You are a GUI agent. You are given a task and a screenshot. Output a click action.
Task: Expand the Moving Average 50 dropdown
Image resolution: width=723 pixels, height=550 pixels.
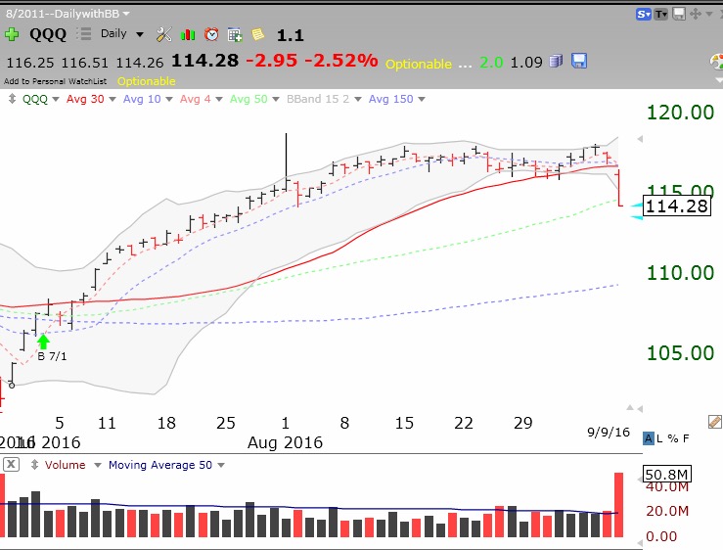tap(221, 465)
